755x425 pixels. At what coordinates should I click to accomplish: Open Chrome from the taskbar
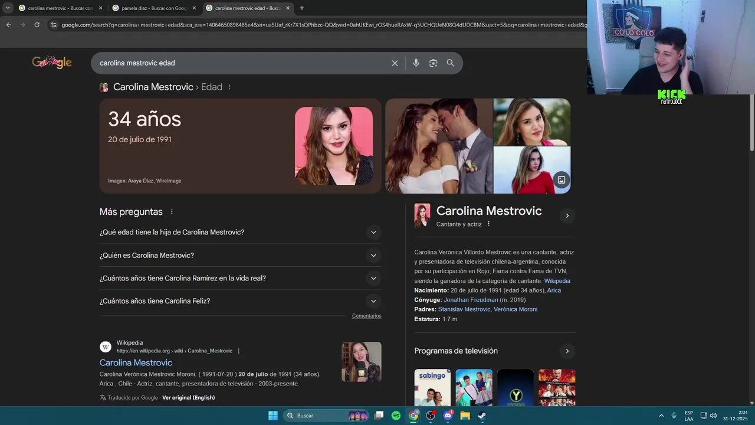click(413, 416)
